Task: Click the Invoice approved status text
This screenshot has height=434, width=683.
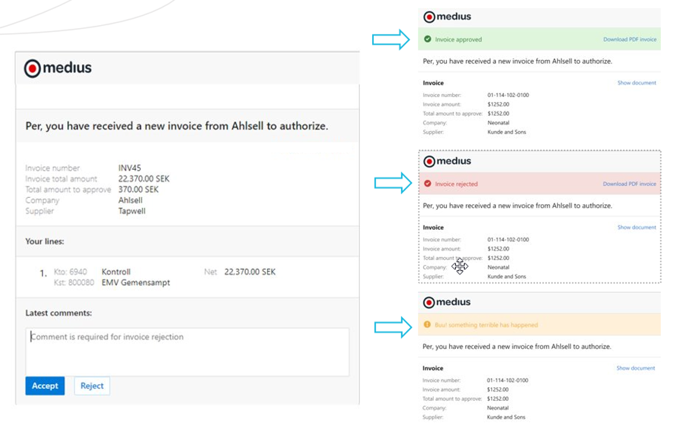Action: [x=458, y=39]
